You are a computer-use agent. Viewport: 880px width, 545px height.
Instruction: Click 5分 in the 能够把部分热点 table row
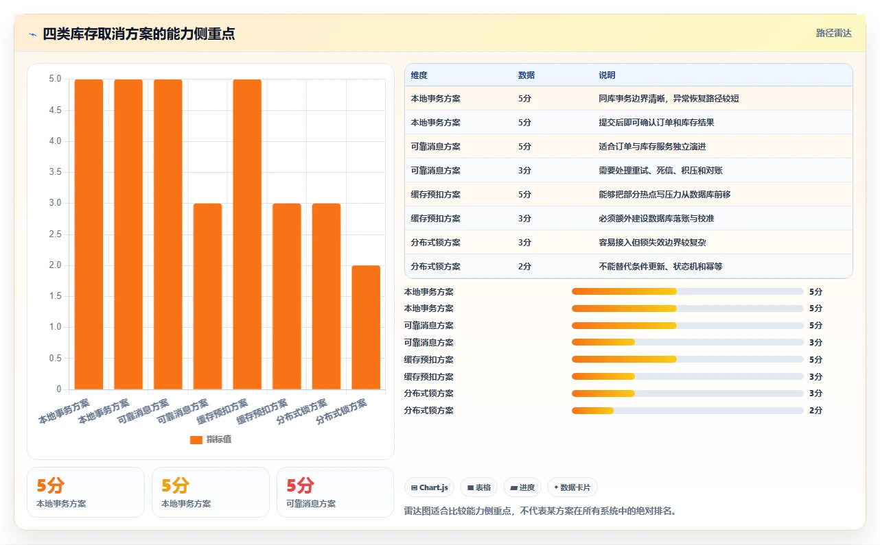pos(524,195)
